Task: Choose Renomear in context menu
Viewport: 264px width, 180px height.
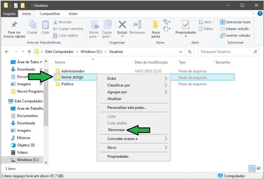Action: click(x=117, y=130)
